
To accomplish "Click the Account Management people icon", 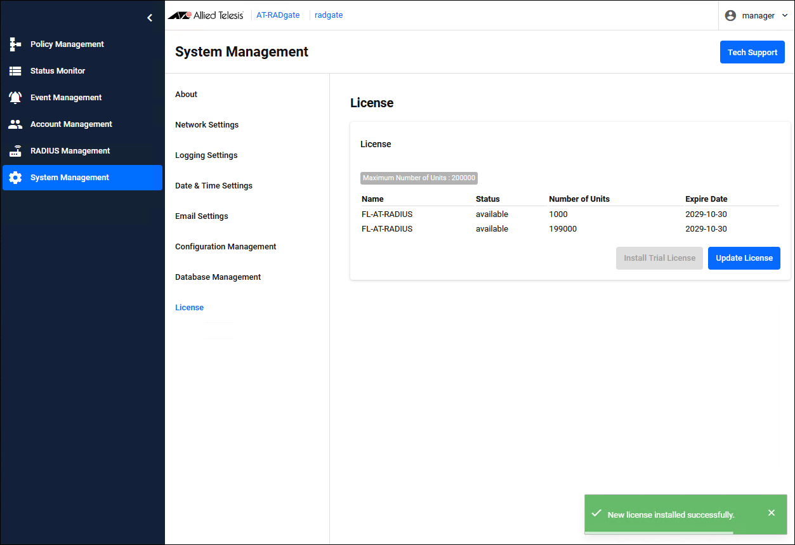I will point(15,124).
